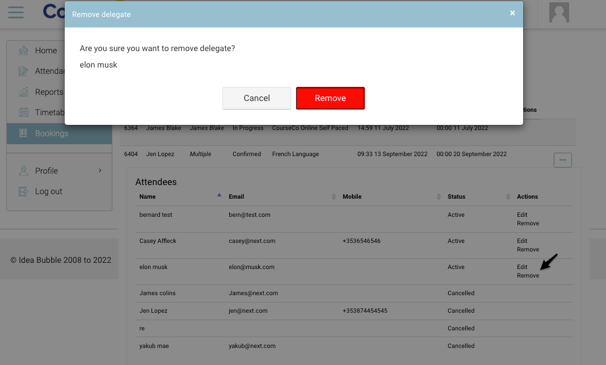Click Remove for Casey Affleck
Viewport: 606px width, 365px height.
click(528, 249)
